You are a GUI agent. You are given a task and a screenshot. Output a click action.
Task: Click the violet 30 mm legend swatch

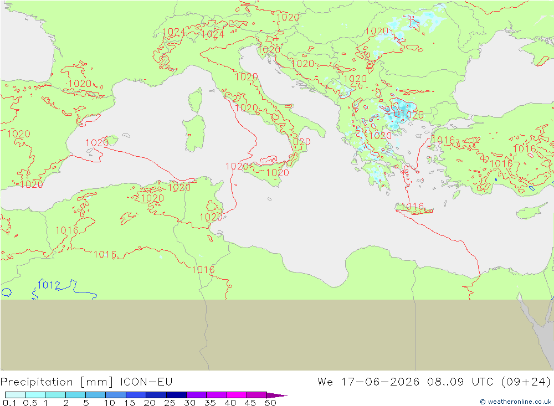pyautogui.click(x=196, y=395)
